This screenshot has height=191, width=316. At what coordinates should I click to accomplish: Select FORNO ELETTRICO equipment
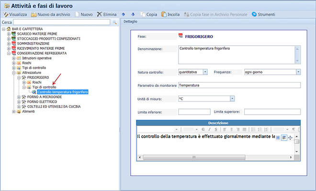point(42,102)
